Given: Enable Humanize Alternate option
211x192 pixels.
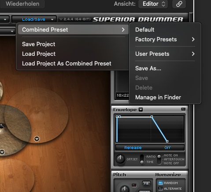Looking at the screenshot, I should (160, 188).
